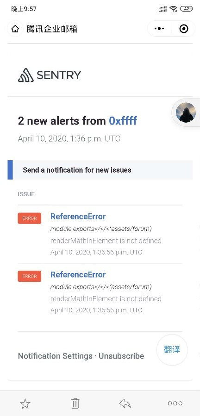
Task: Open the floating hooded avatar bubble
Action: point(186,112)
